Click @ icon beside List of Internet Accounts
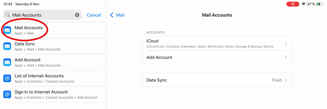Image resolution: width=327 pixels, height=109 pixels. (x=7, y=78)
